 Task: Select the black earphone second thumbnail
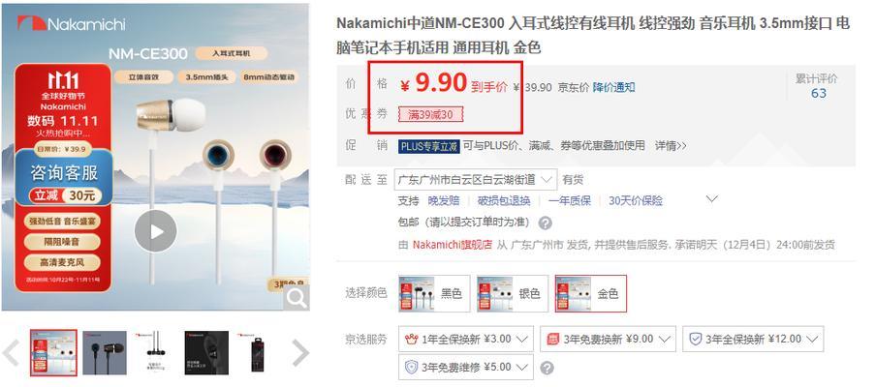[105, 352]
